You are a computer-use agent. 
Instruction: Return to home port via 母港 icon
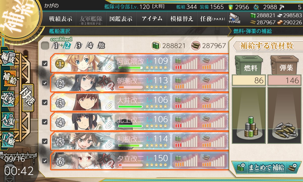point(27,97)
